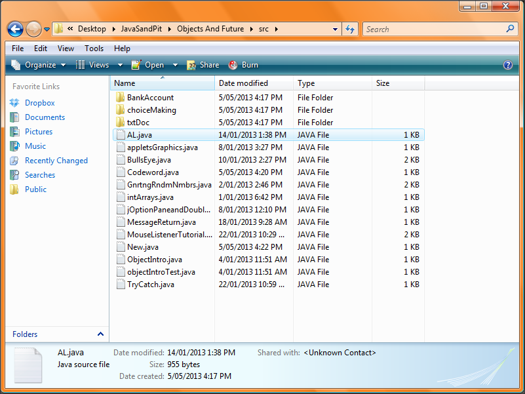Image resolution: width=525 pixels, height=394 pixels.
Task: Click the Dropbox icon in Favorite Links
Action: tap(14, 103)
